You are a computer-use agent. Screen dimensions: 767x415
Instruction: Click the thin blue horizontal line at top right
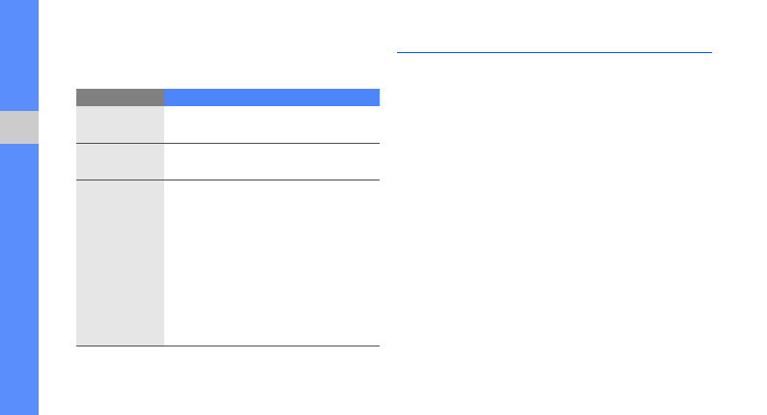tap(554, 52)
